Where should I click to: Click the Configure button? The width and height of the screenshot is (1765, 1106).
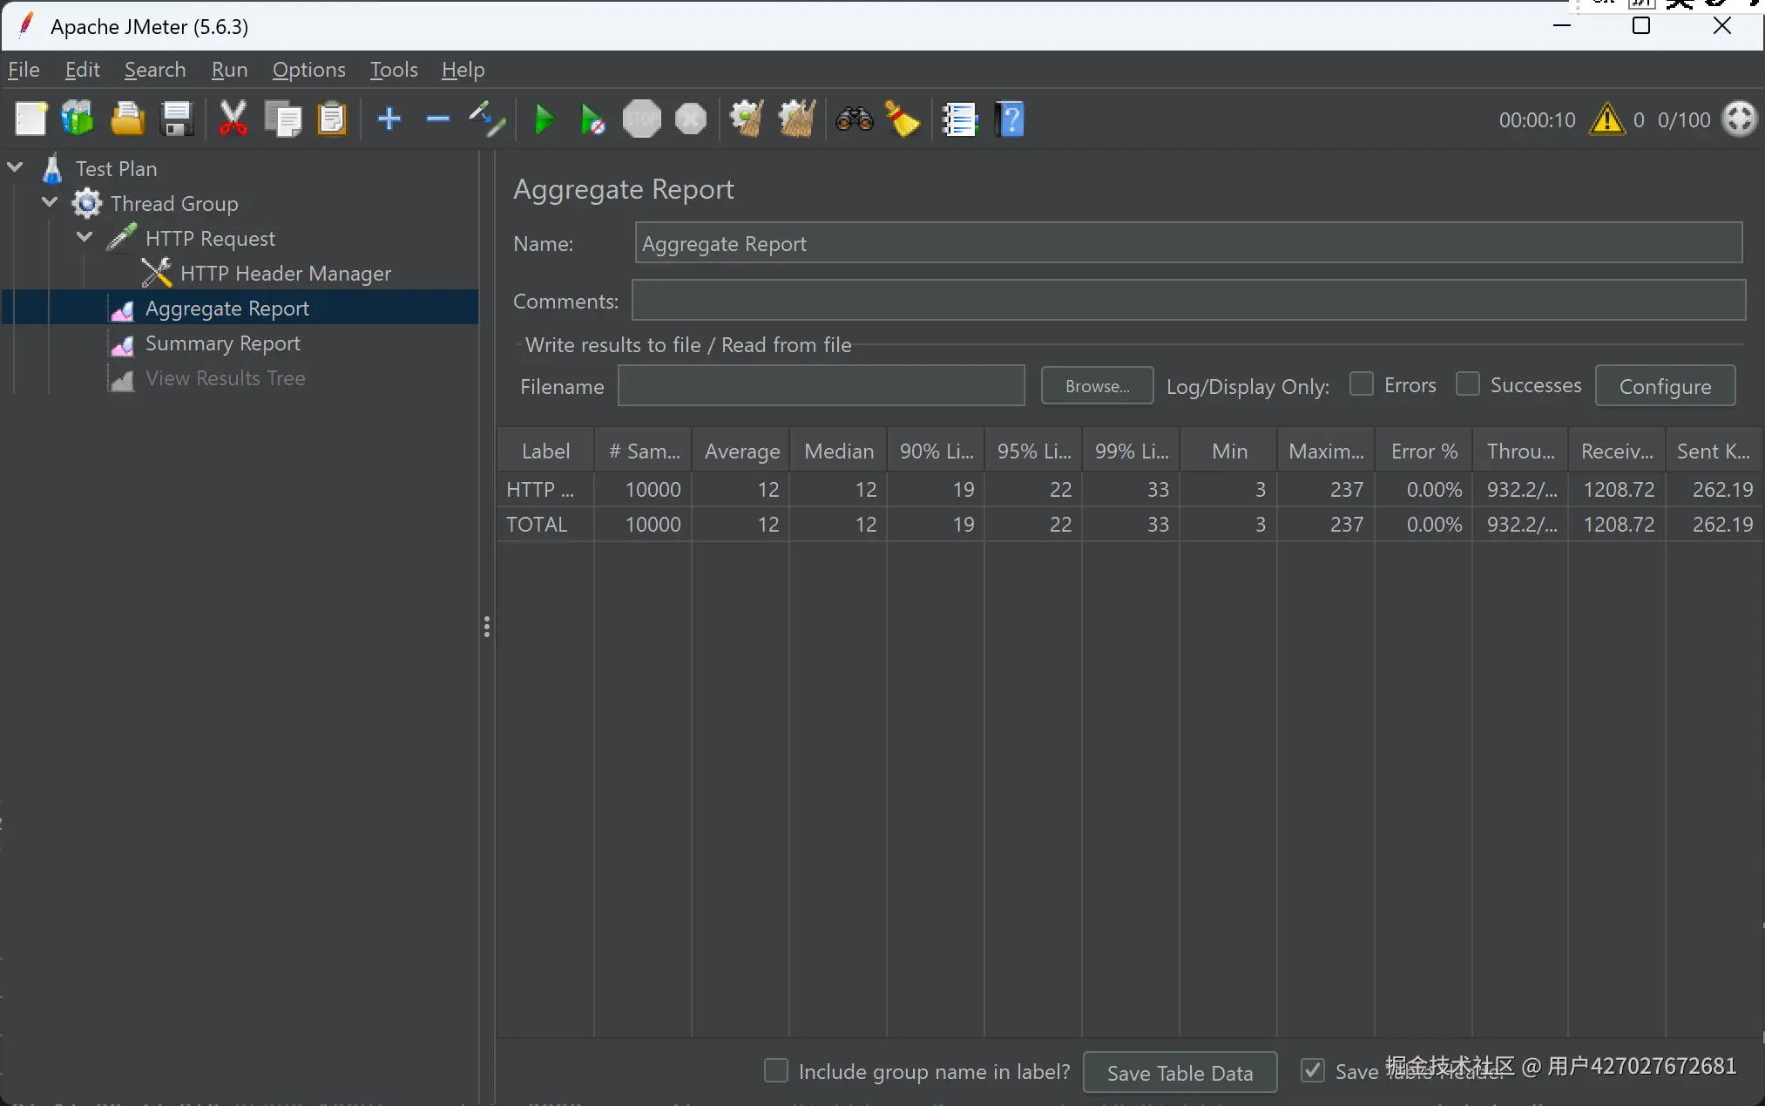1665,386
